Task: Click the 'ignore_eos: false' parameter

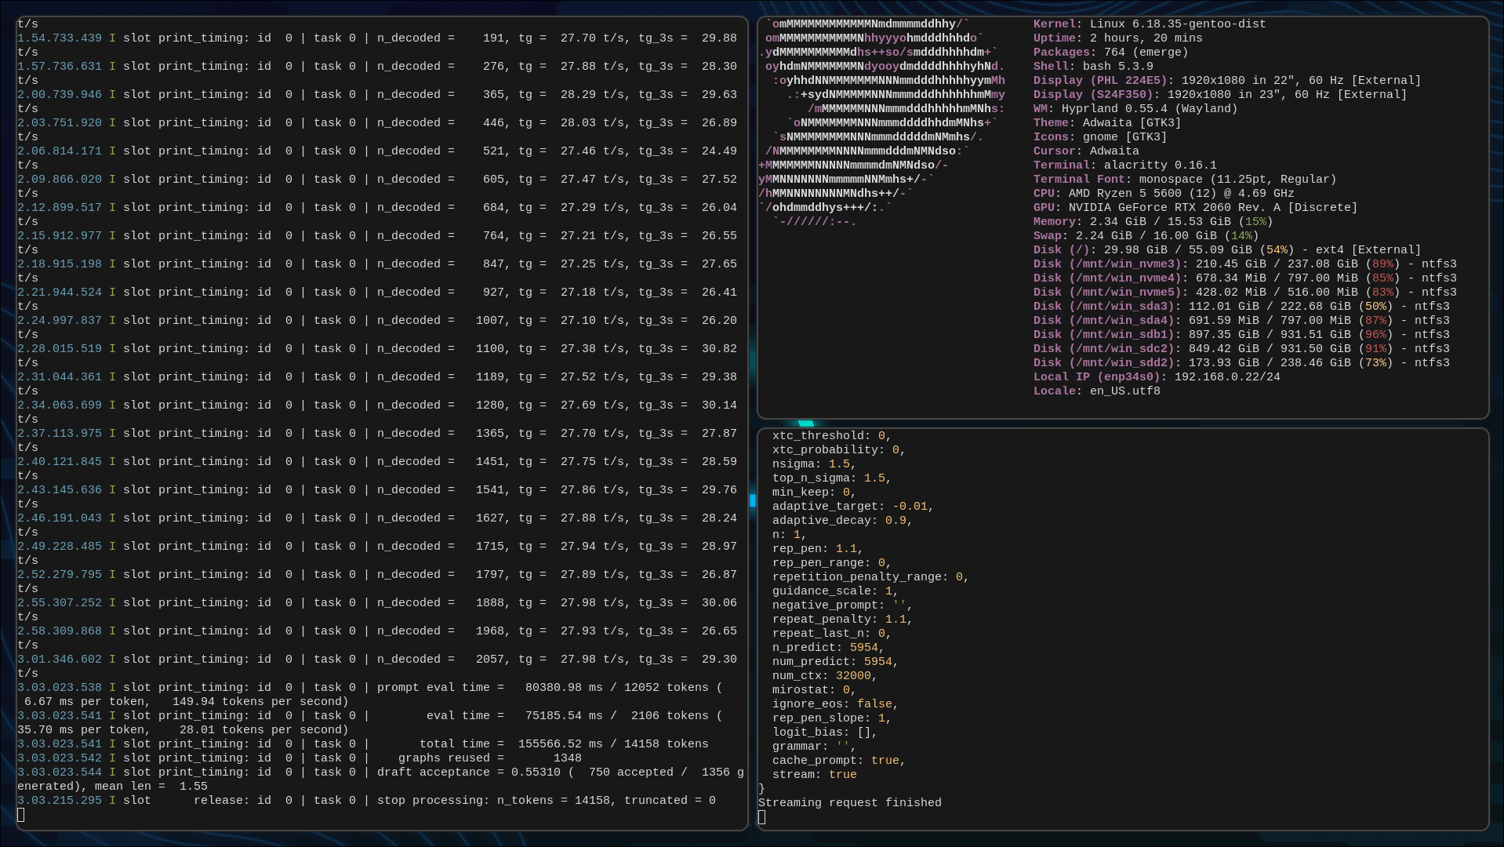Action: point(836,704)
